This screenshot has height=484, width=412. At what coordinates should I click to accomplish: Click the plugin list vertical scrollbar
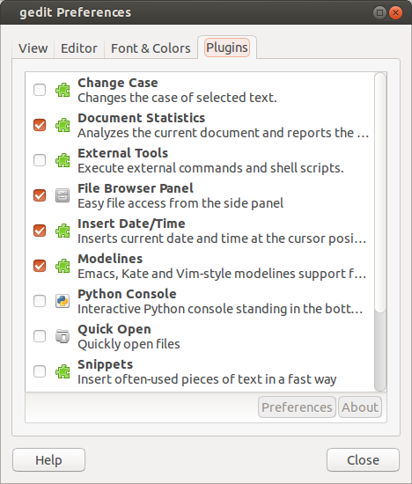(380, 231)
